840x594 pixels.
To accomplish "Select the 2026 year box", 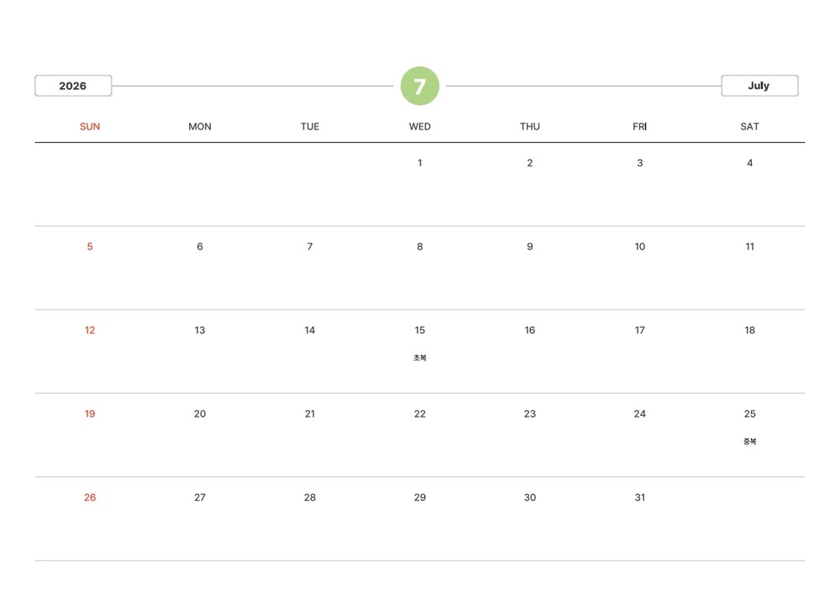I will [x=73, y=86].
